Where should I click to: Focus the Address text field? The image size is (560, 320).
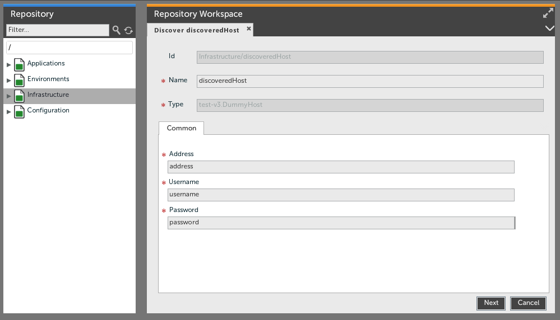point(340,167)
